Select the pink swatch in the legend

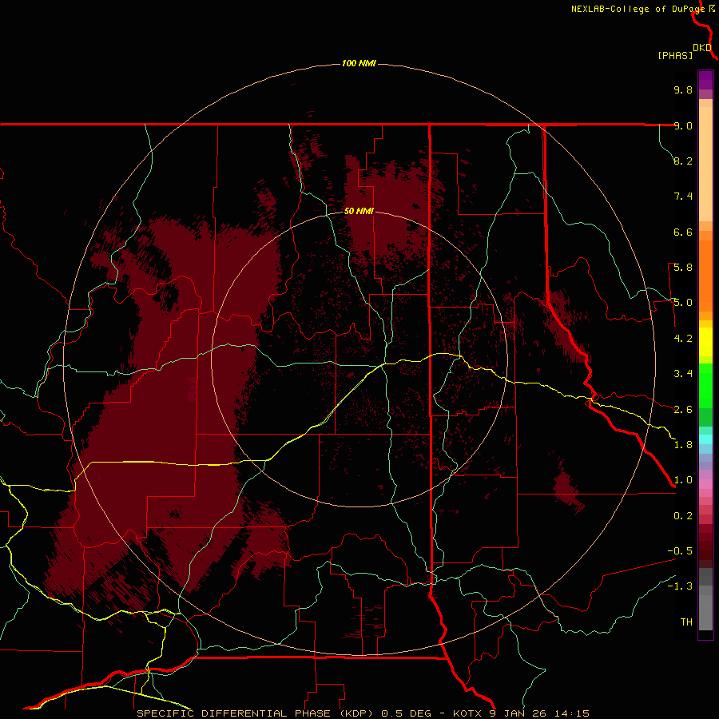[705, 484]
